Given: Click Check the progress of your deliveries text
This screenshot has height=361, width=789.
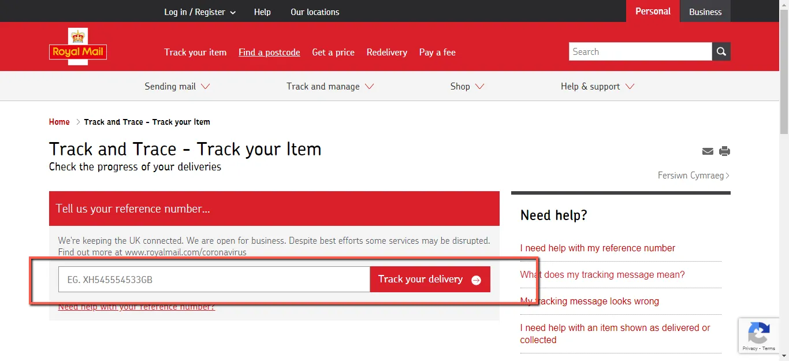Looking at the screenshot, I should [135, 167].
